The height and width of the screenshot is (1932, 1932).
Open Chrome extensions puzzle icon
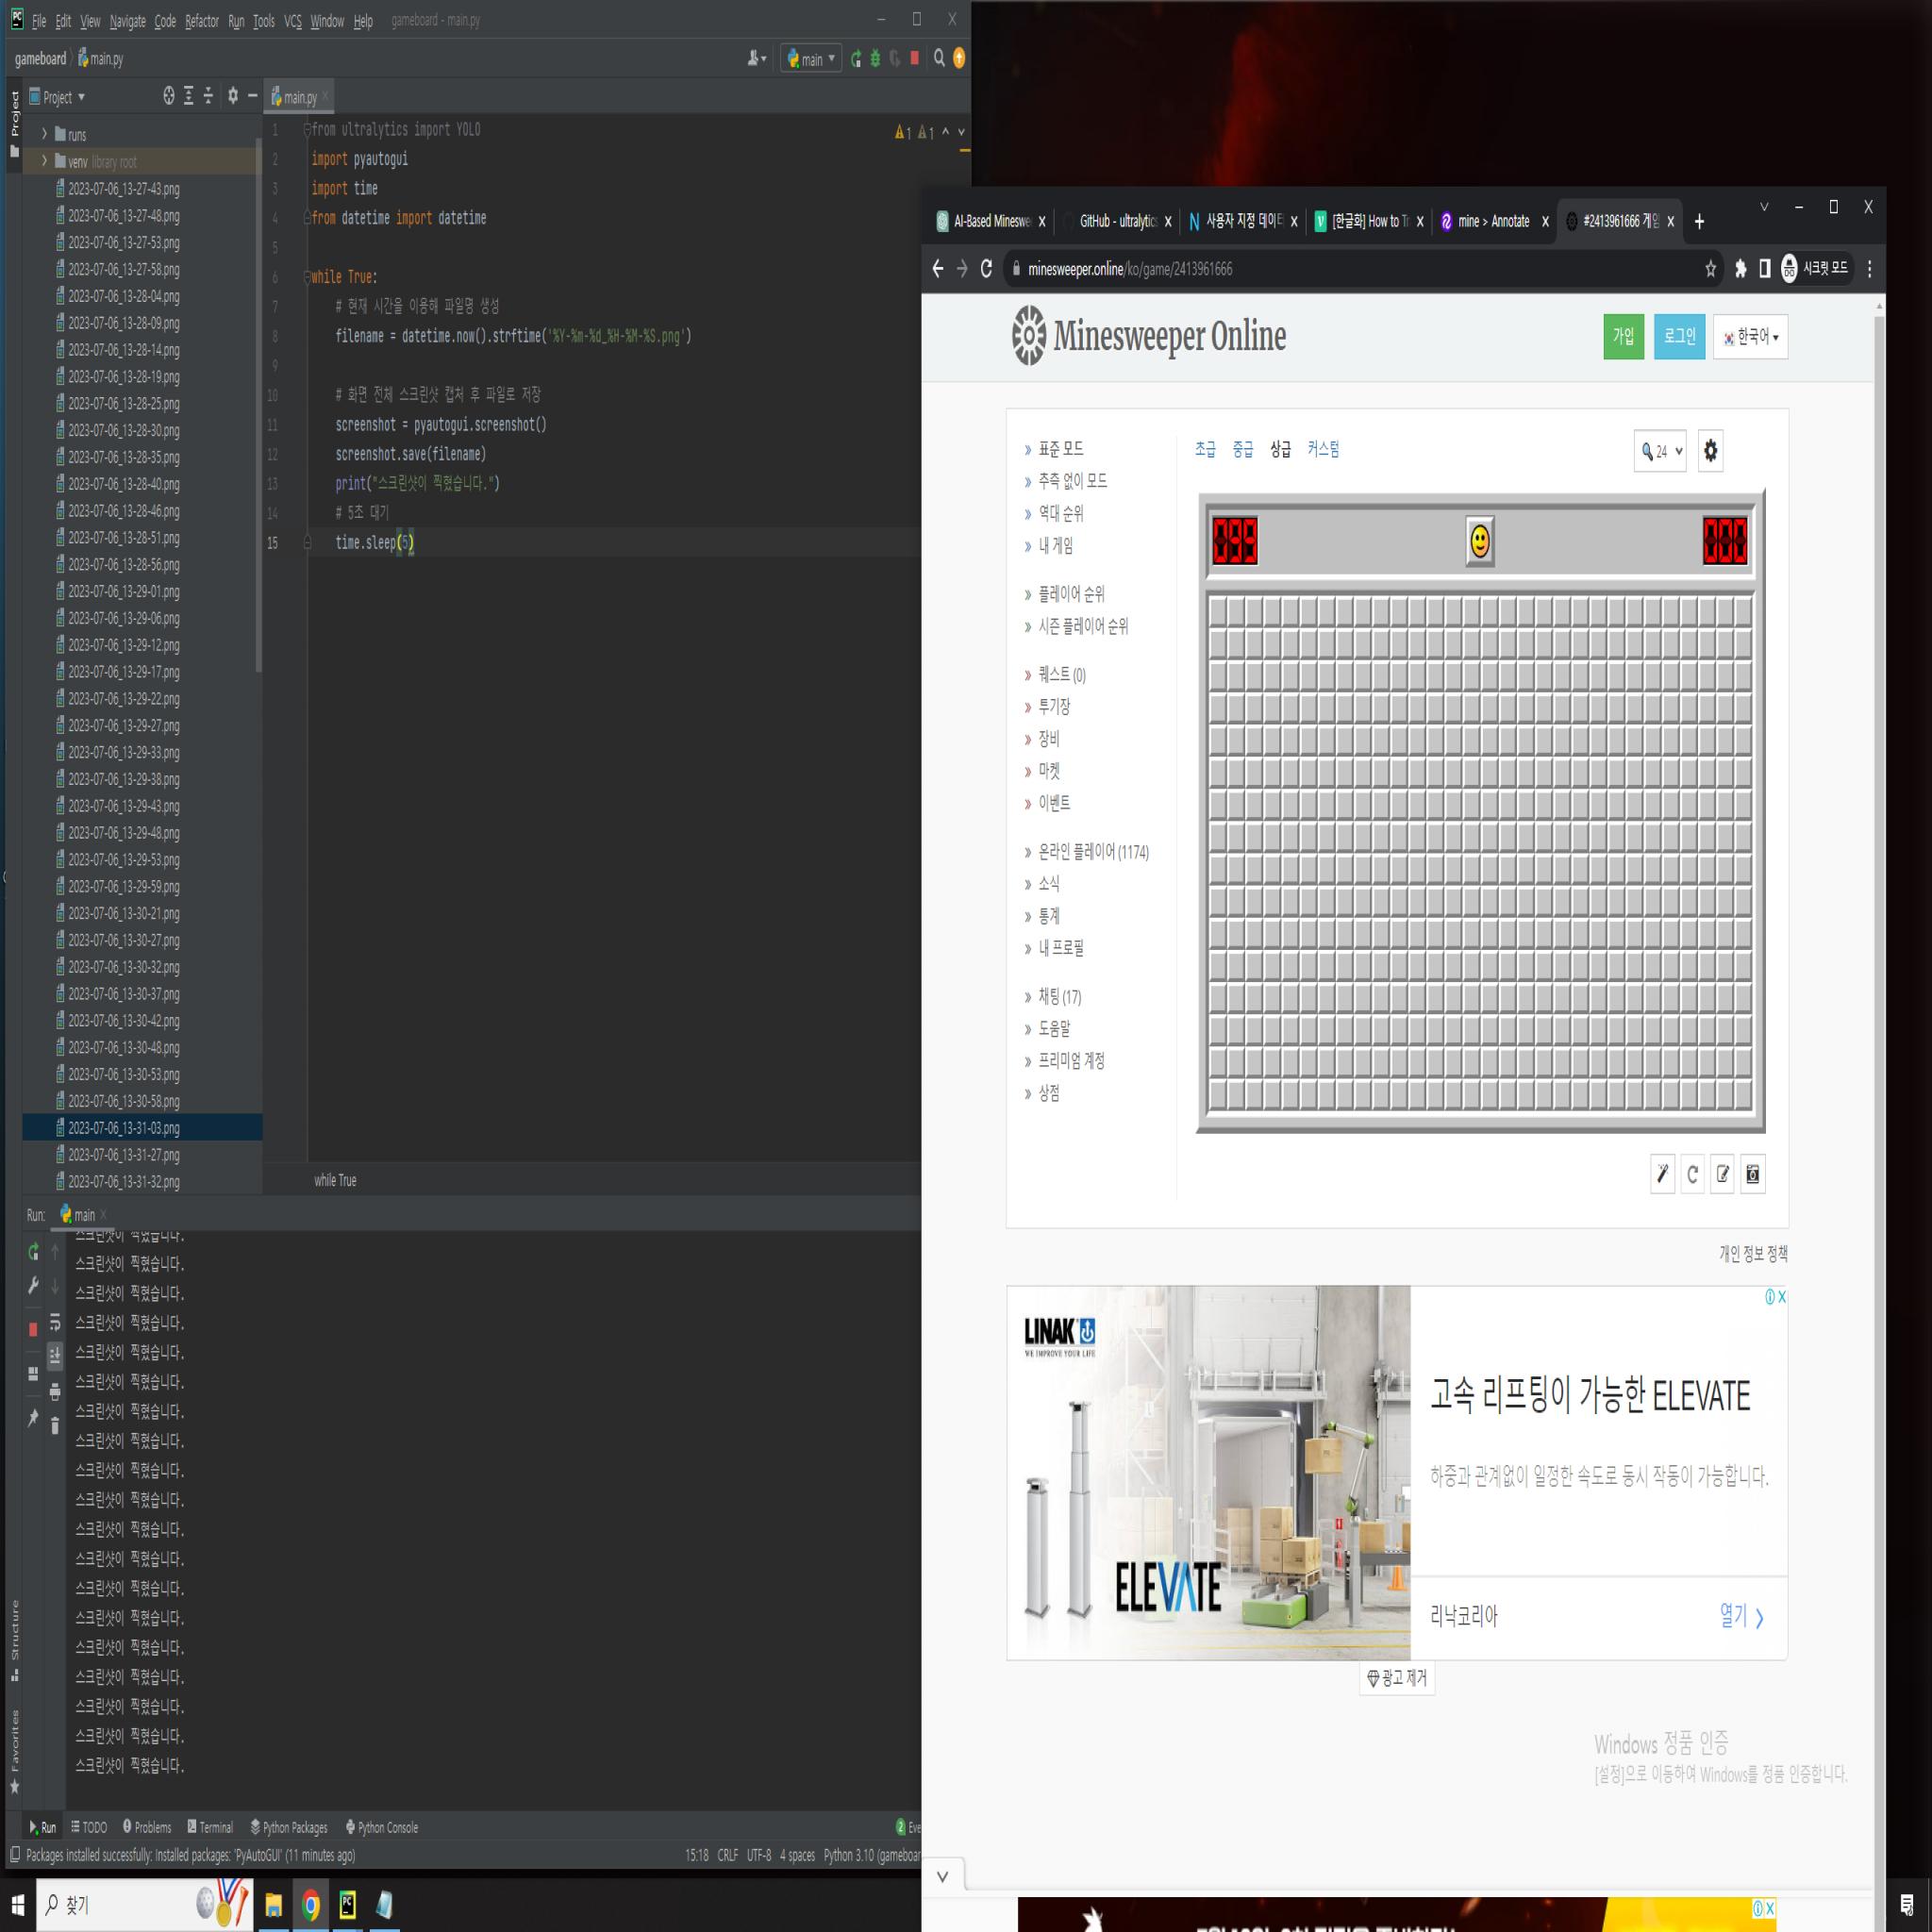coord(1740,268)
